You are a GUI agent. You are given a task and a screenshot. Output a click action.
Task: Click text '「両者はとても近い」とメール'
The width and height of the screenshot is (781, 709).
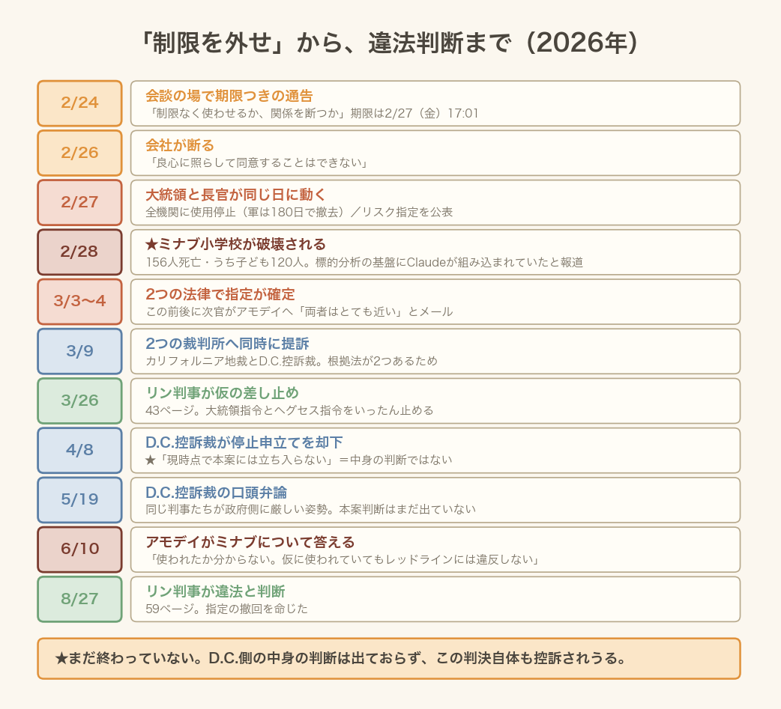(374, 311)
